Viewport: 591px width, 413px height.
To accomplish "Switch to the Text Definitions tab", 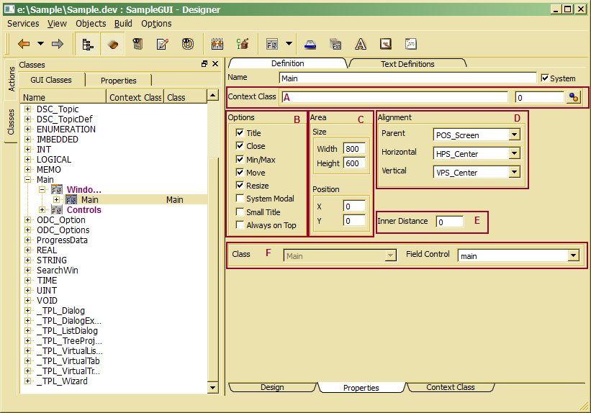I will point(407,63).
